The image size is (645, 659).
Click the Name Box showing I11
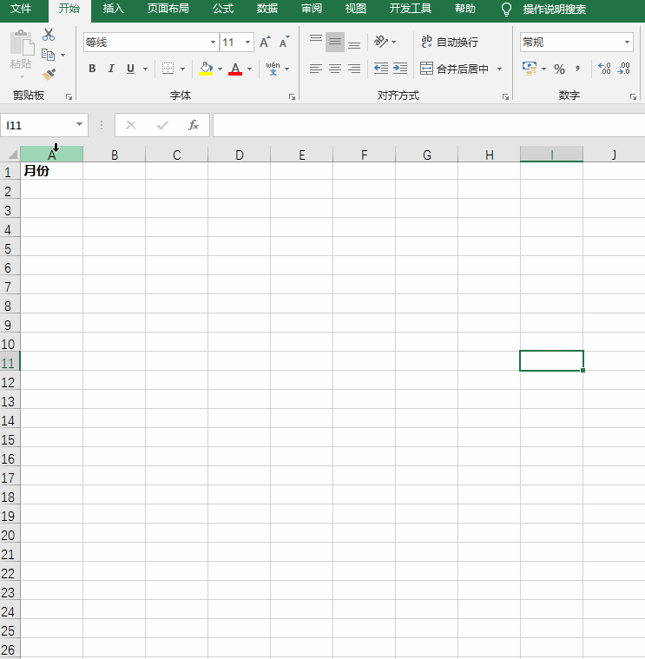pyautogui.click(x=39, y=125)
